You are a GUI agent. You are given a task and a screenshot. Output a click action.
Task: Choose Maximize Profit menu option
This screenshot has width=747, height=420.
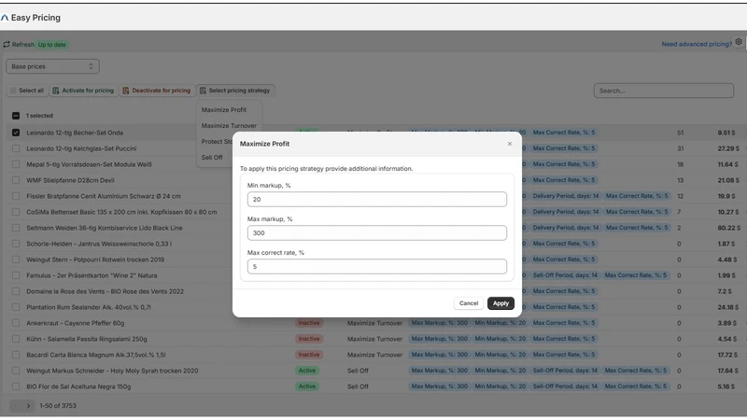tap(224, 109)
